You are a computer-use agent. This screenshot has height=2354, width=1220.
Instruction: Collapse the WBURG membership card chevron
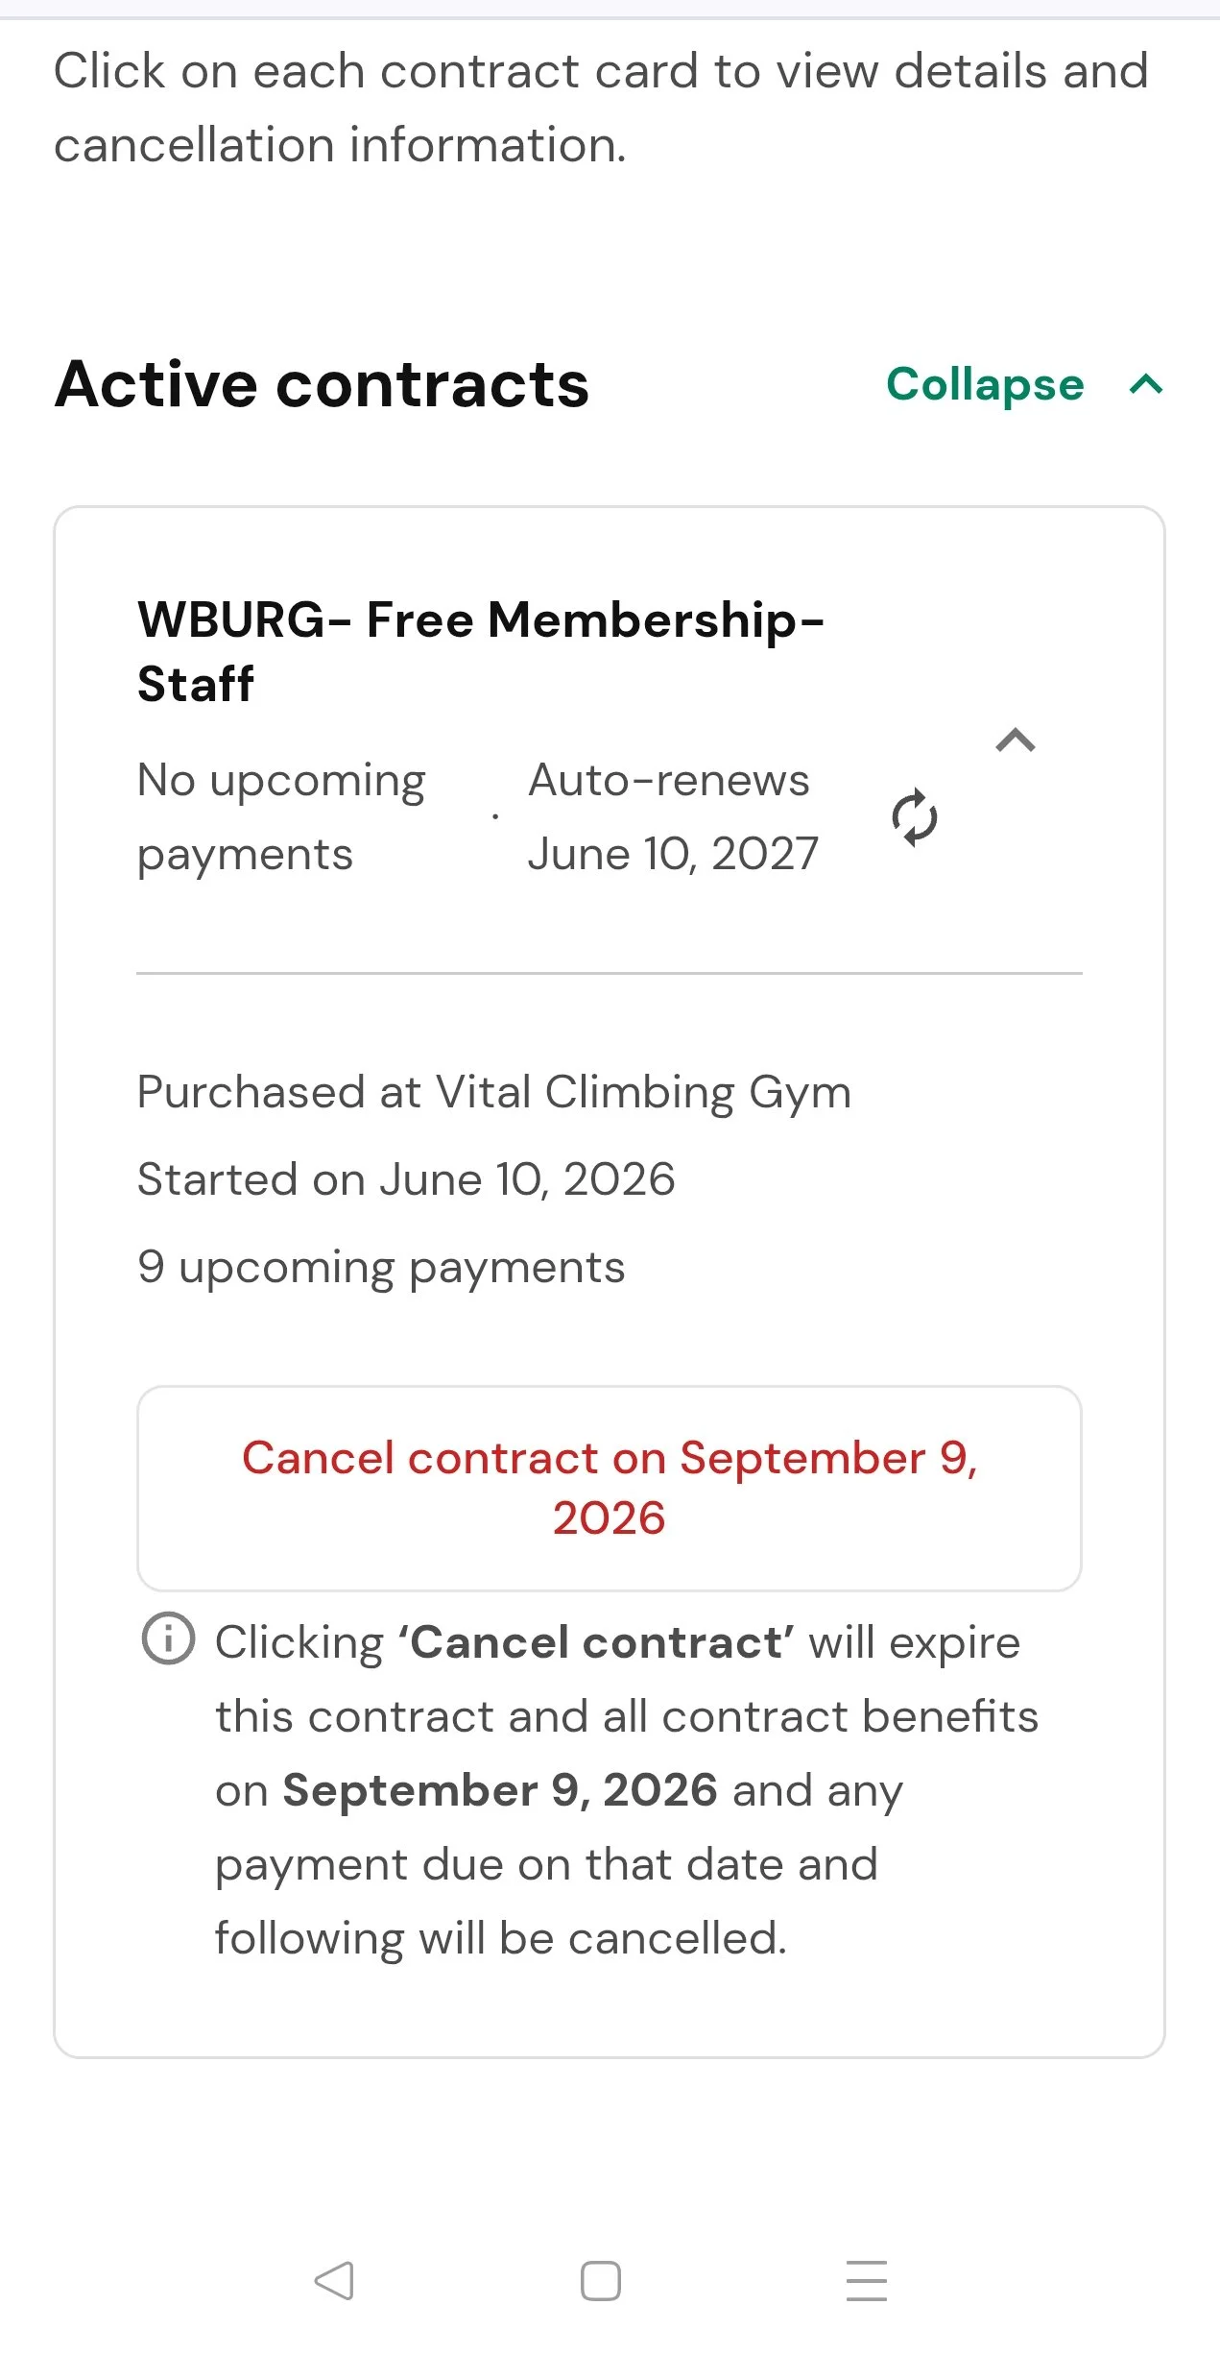pyautogui.click(x=1016, y=740)
